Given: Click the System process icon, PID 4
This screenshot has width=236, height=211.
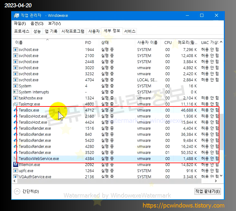Looking at the screenshot, I should coord(15,86).
